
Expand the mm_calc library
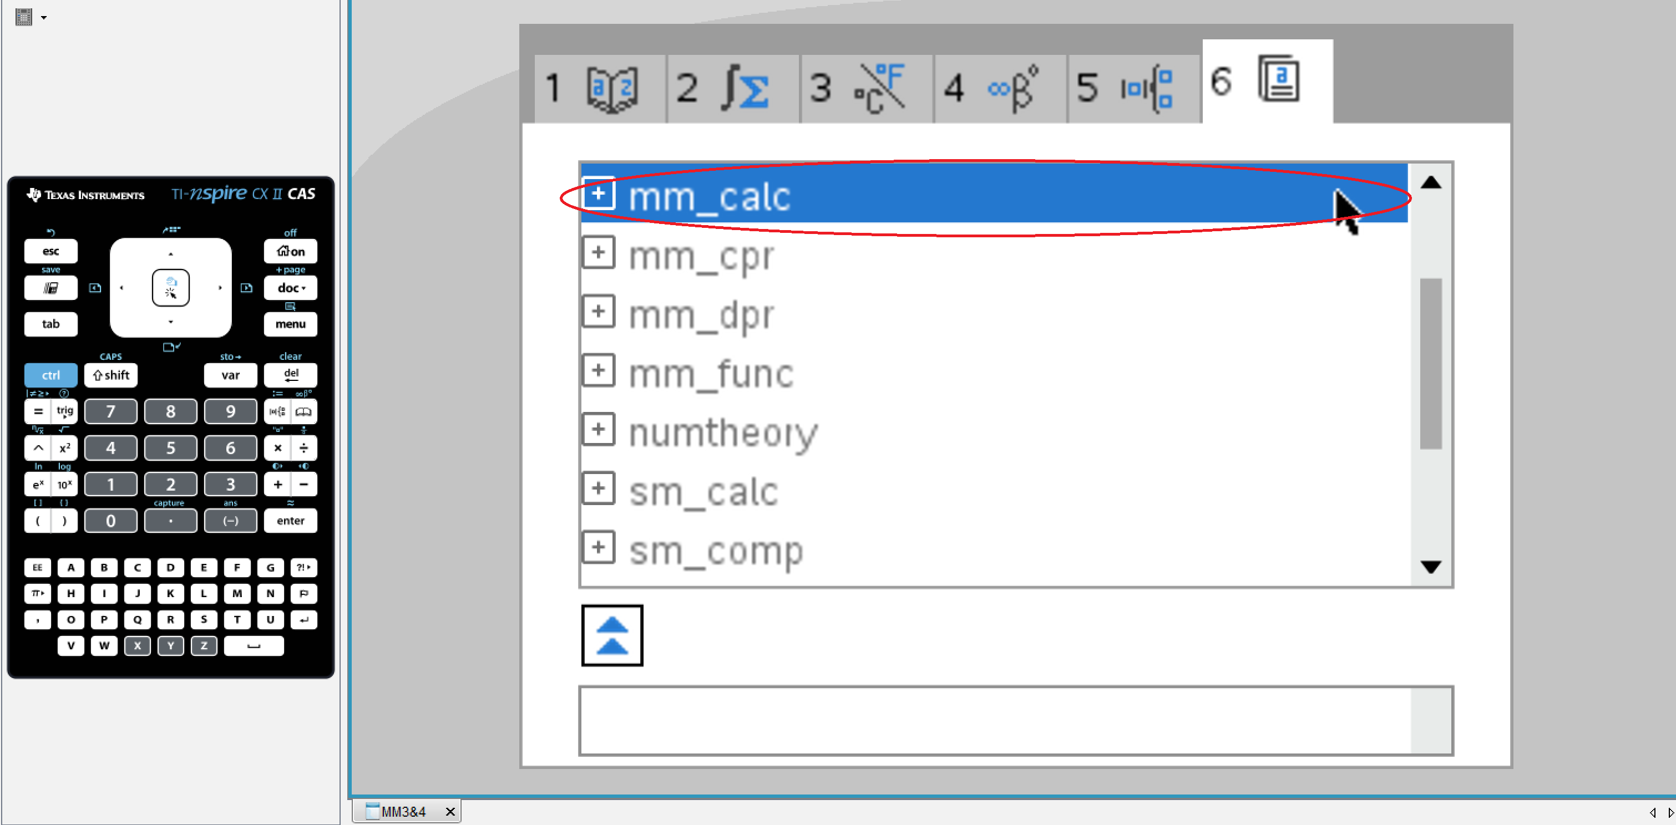(599, 193)
